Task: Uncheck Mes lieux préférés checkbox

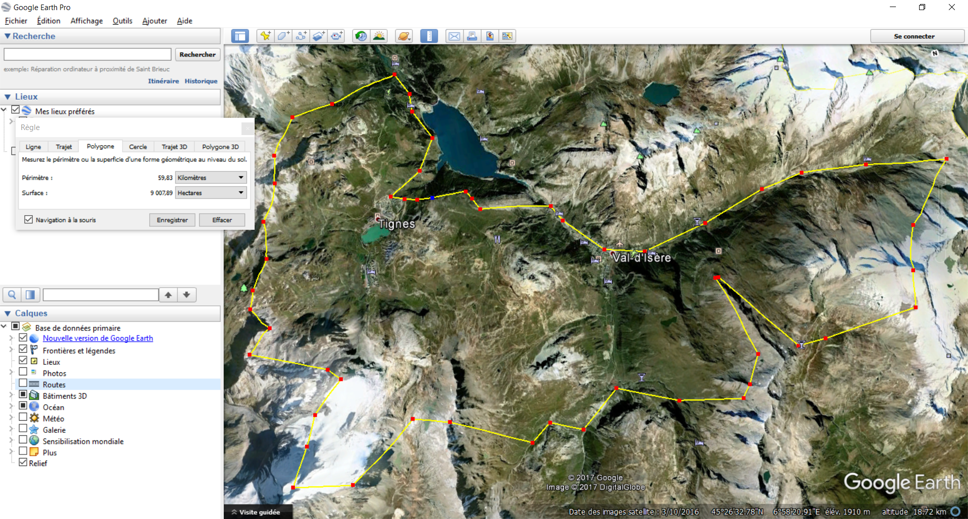Action: pyautogui.click(x=16, y=109)
